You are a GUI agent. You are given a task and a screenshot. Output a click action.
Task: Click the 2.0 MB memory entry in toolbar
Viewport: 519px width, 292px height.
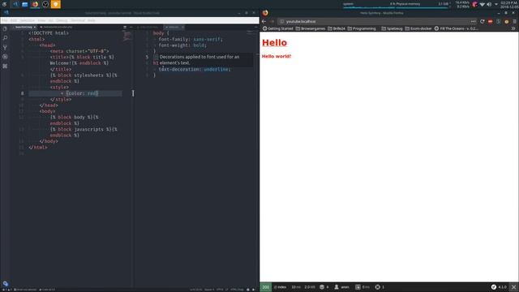(310, 287)
